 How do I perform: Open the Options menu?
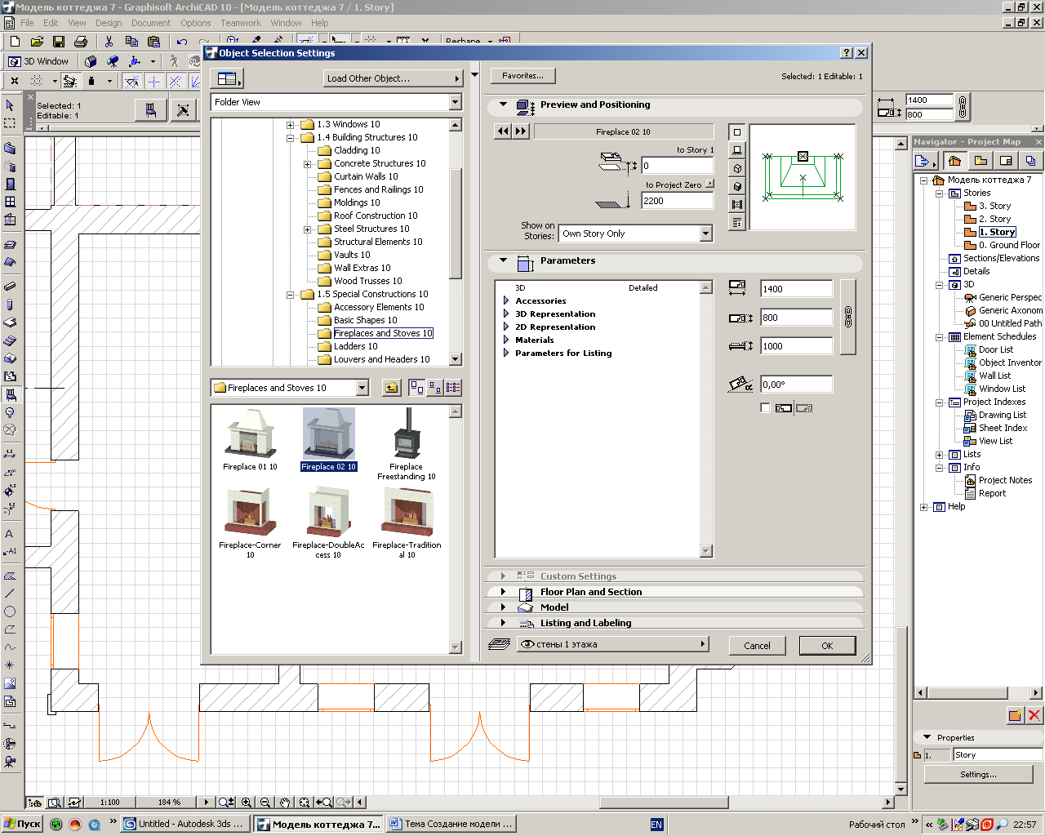[196, 23]
